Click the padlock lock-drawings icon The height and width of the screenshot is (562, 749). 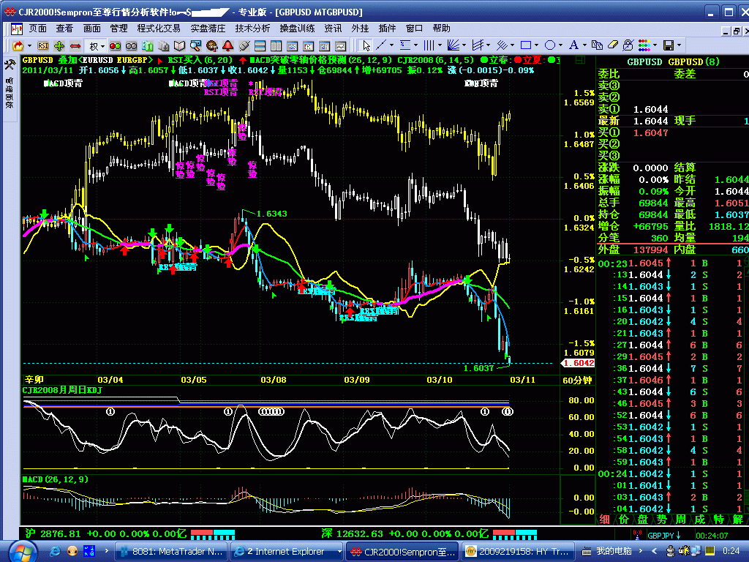point(628,45)
